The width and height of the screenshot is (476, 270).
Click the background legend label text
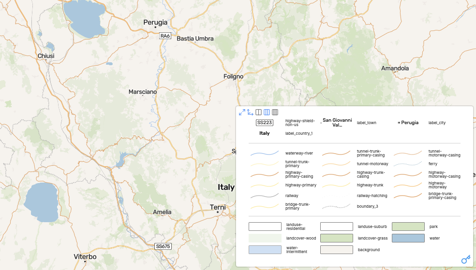tap(369, 250)
